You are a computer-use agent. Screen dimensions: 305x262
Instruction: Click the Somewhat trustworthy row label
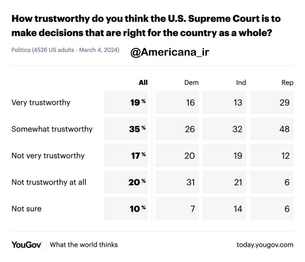coord(52,129)
